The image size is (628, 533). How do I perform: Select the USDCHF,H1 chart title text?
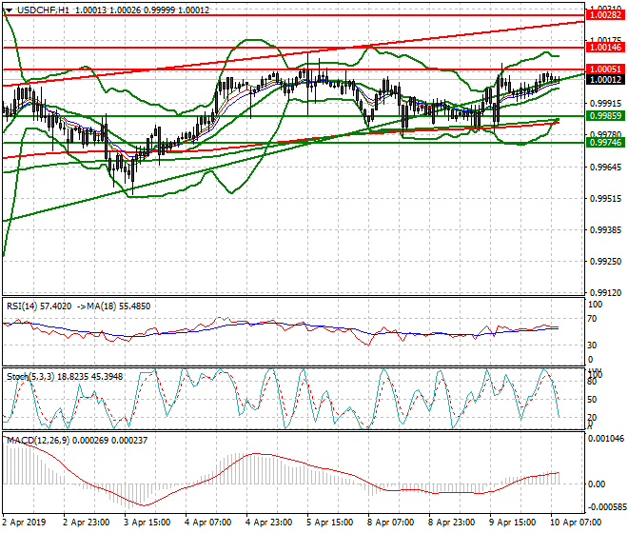[x=43, y=10]
